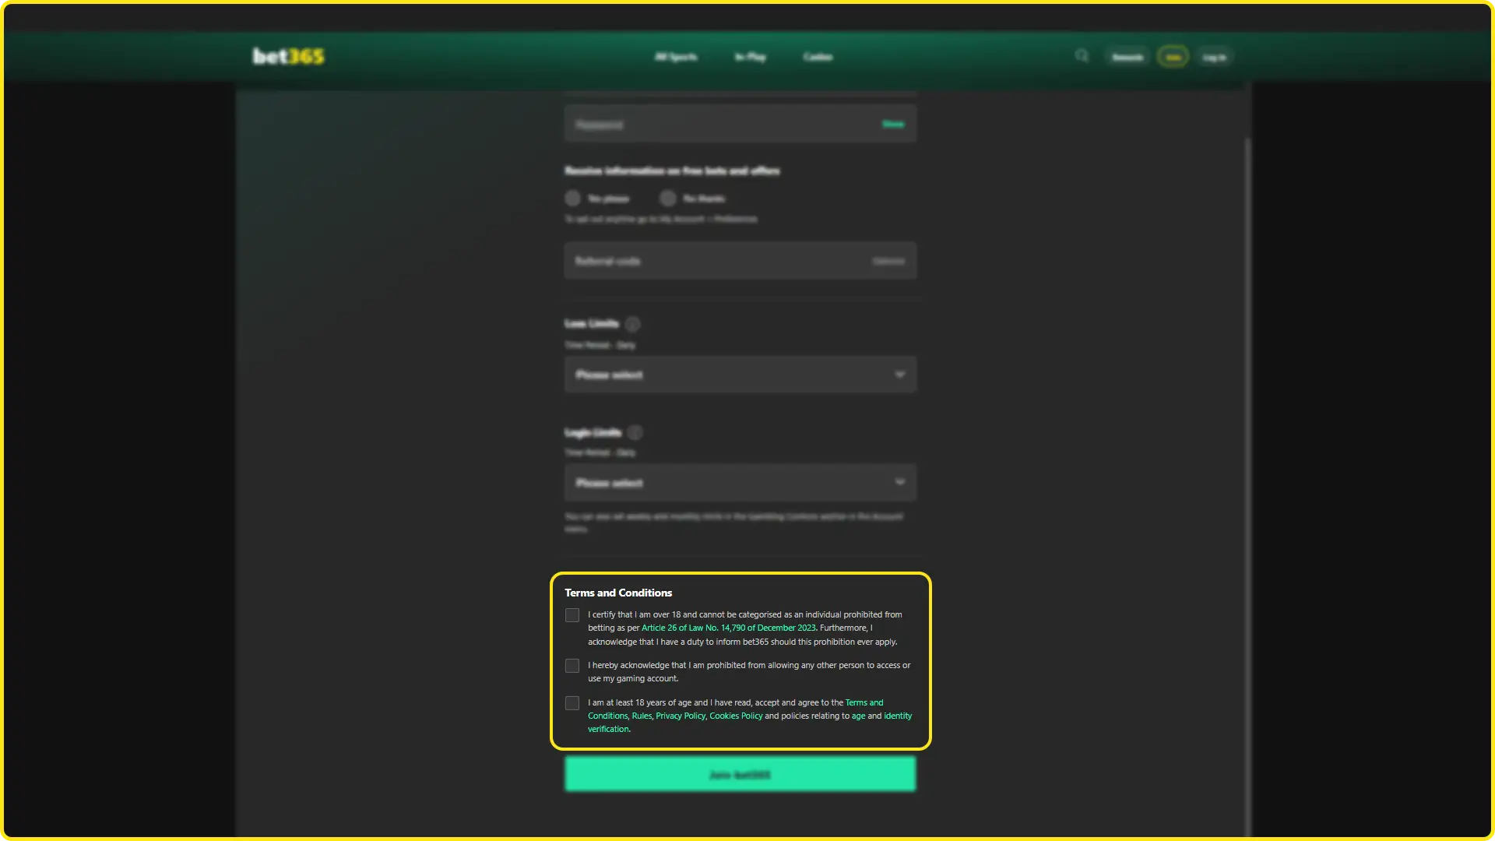Image resolution: width=1495 pixels, height=841 pixels.
Task: Focus the Password input field
Action: pos(740,124)
